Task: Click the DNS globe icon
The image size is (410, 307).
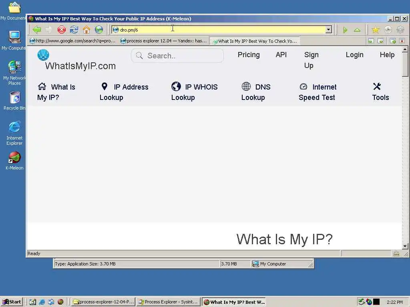Action: point(246,86)
